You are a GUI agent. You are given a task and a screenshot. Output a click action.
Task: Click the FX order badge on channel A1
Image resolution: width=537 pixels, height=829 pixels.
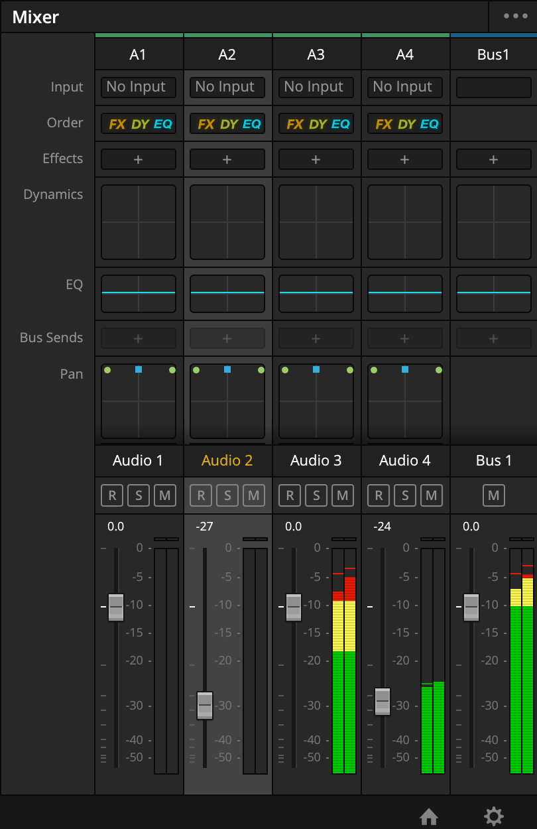tap(119, 123)
